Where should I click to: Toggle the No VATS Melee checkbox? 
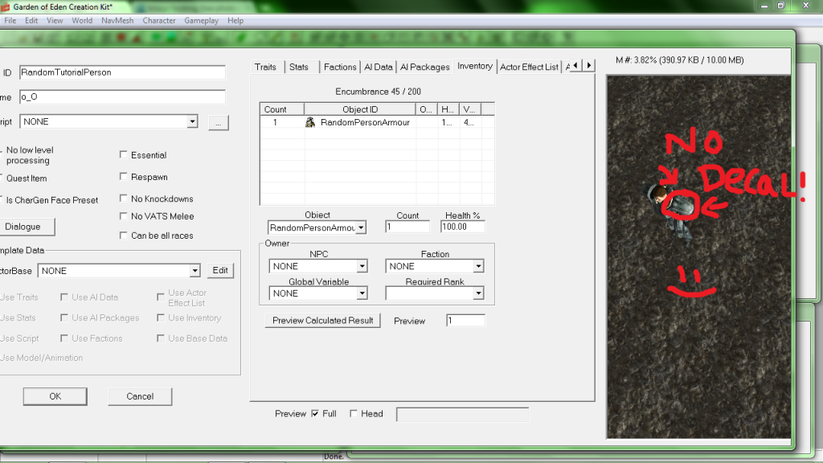coord(123,215)
